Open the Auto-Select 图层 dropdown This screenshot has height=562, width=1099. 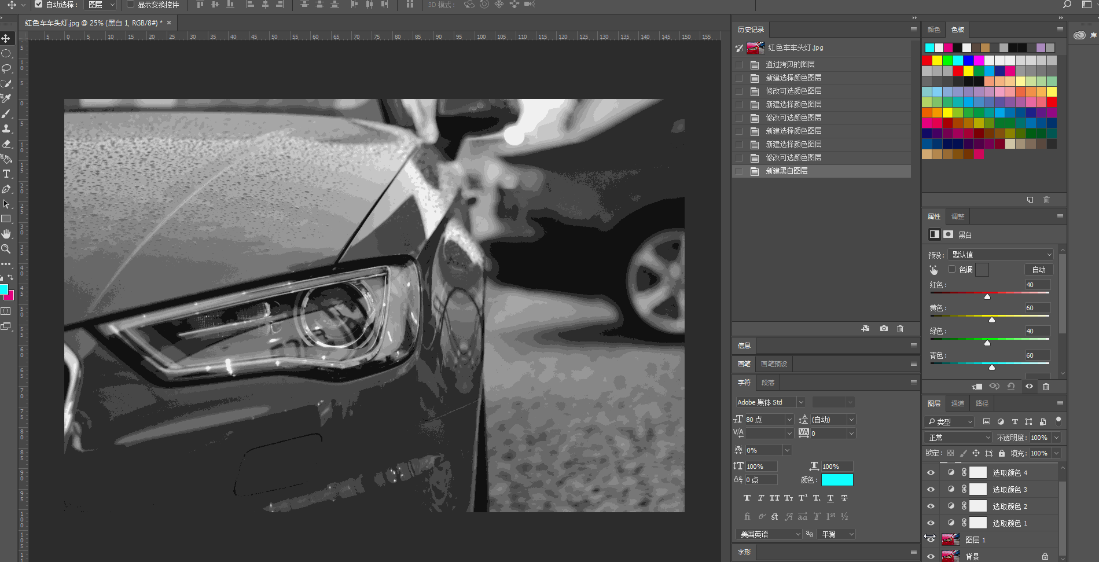pyautogui.click(x=101, y=5)
